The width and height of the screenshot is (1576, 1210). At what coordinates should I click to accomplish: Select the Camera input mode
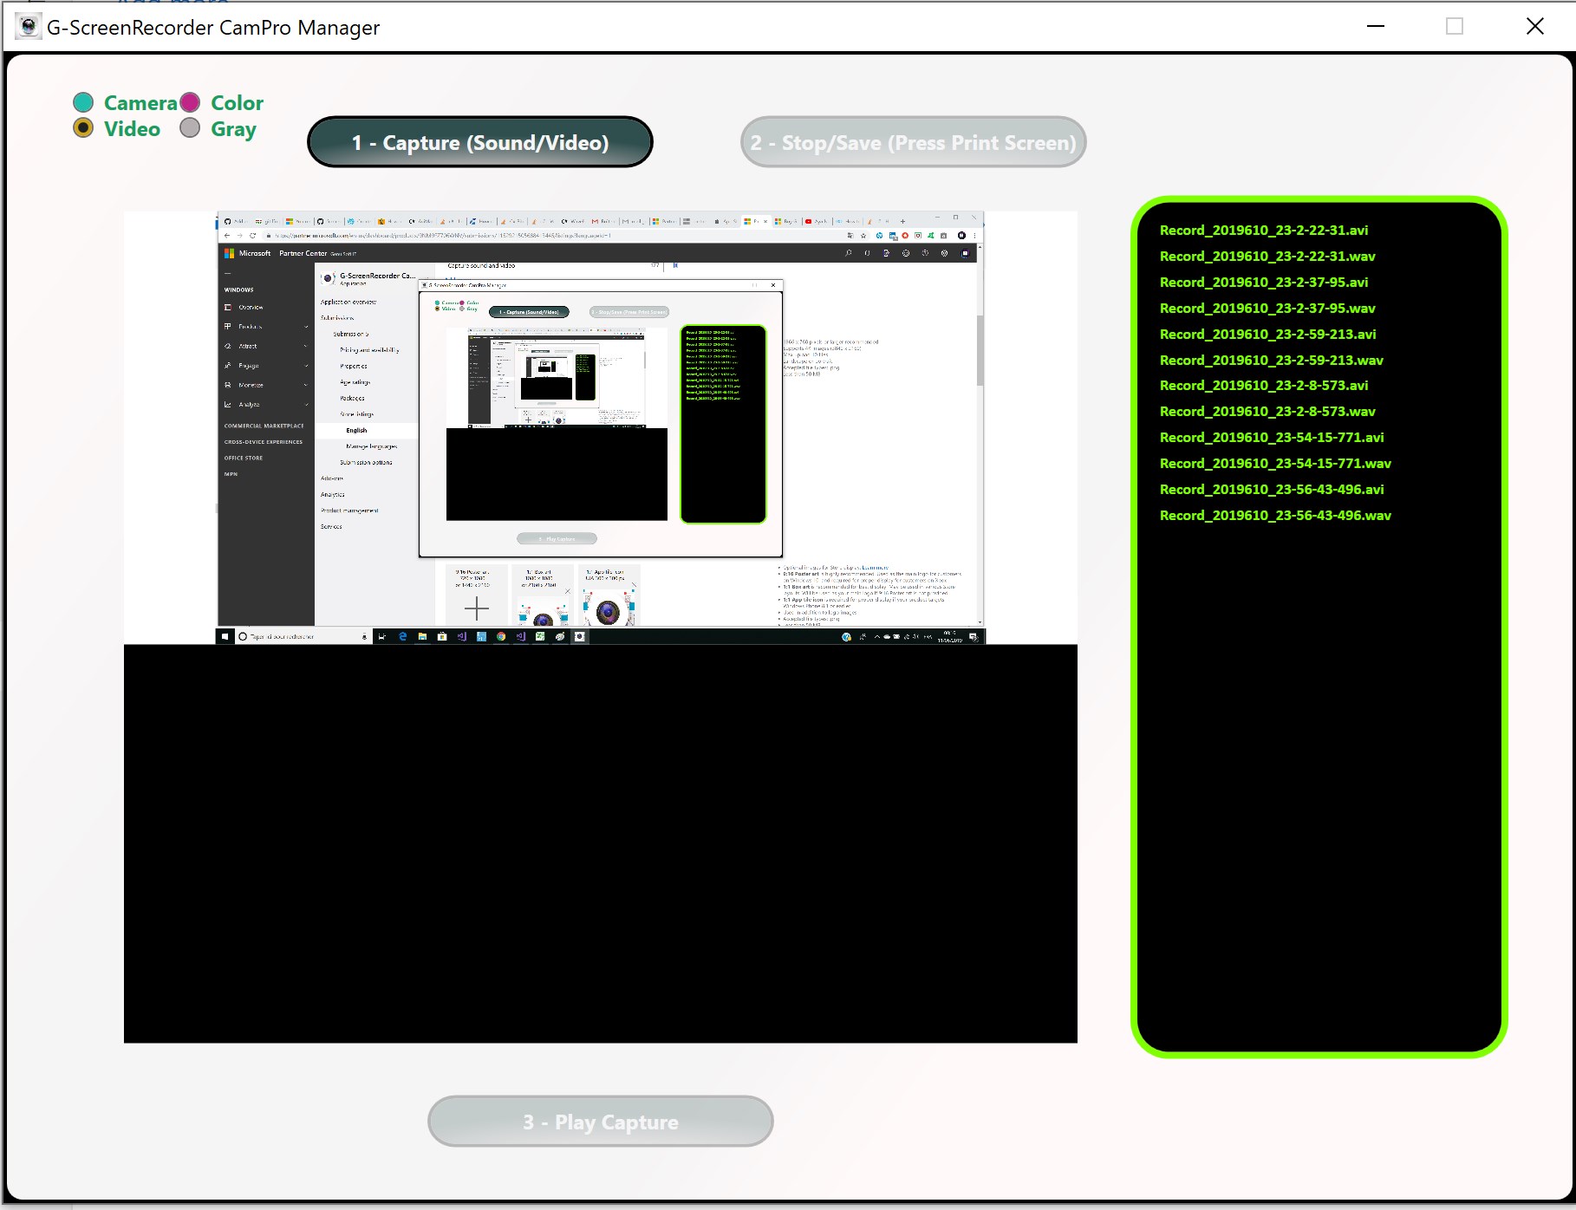click(83, 101)
